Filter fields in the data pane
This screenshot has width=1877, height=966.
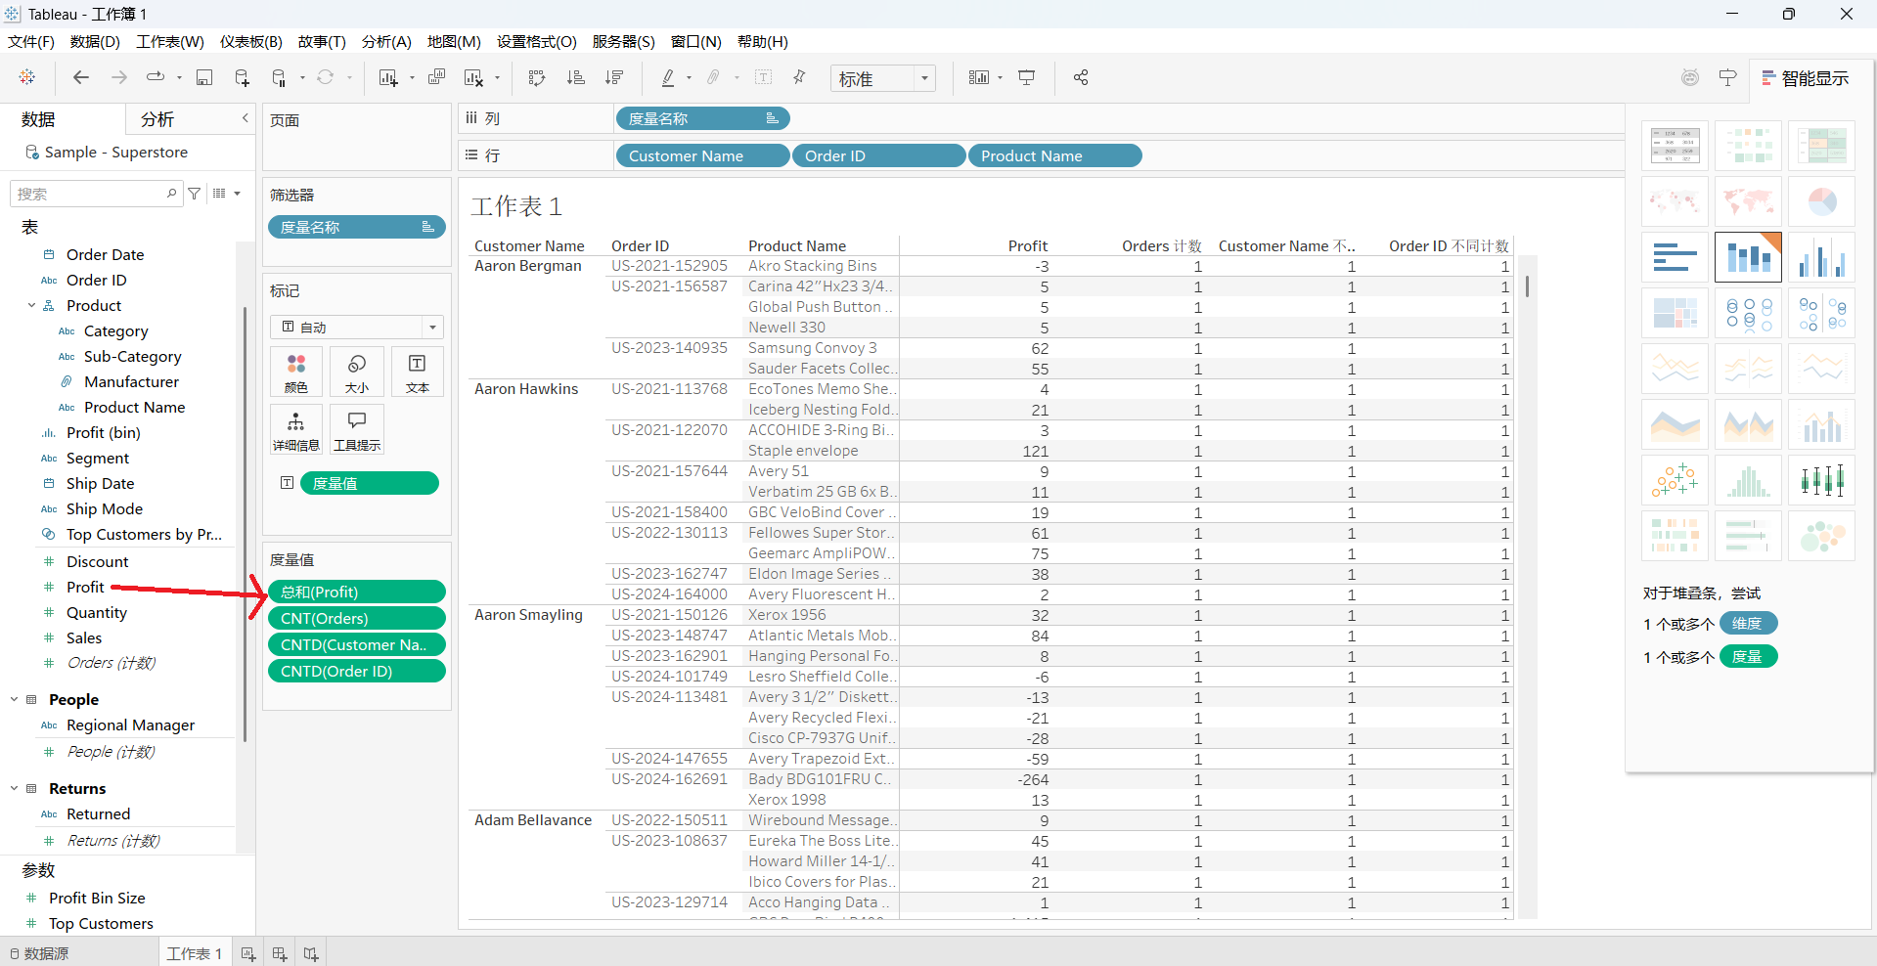tap(195, 194)
